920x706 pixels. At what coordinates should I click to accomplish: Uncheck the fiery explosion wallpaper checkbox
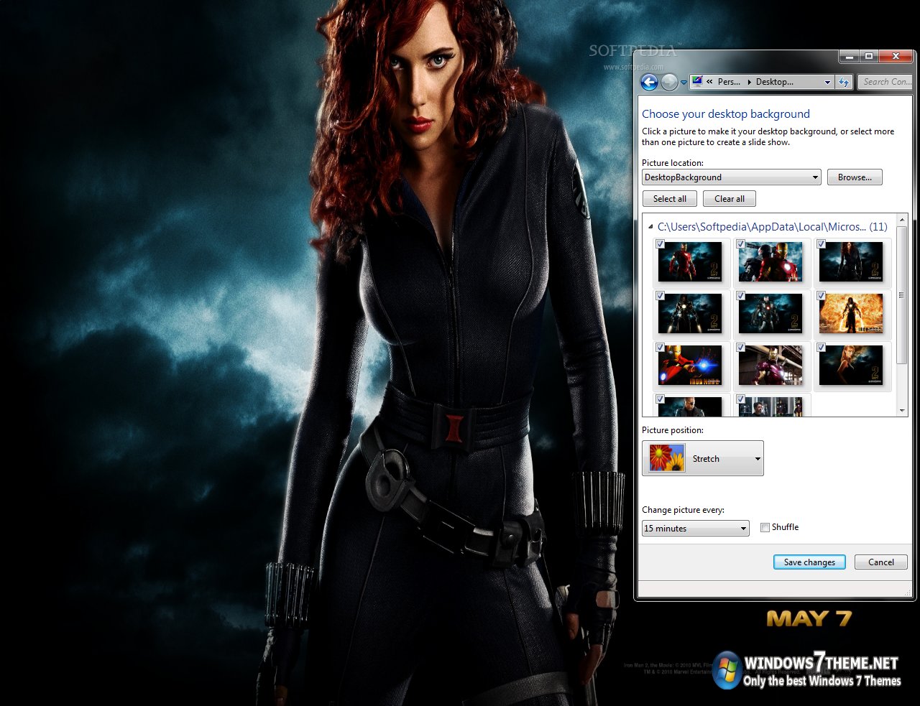point(821,296)
